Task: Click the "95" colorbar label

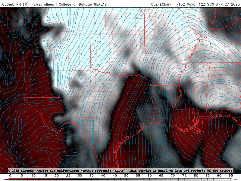Action: [231, 176]
